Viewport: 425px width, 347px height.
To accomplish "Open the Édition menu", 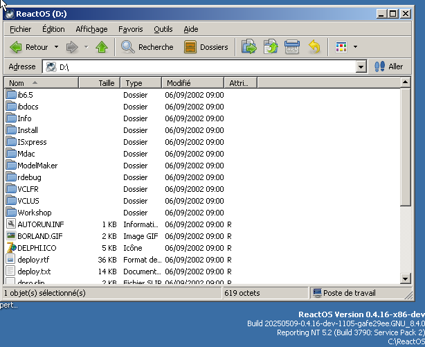I will (x=53, y=29).
